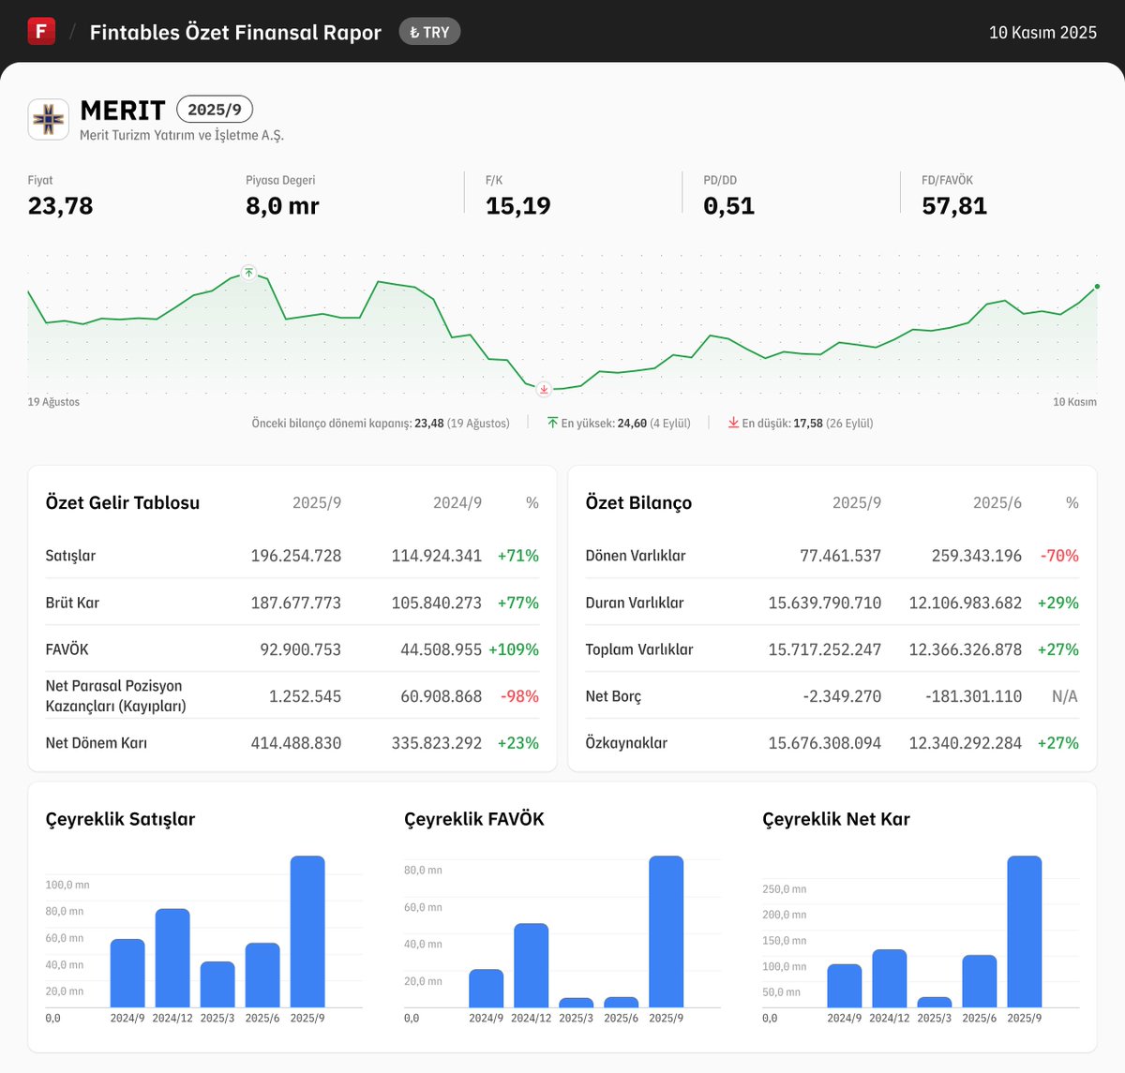Viewport: 1125px width, 1073px height.
Task: Click the 2025/6 column header in Özet Bilanço
Action: tap(997, 503)
